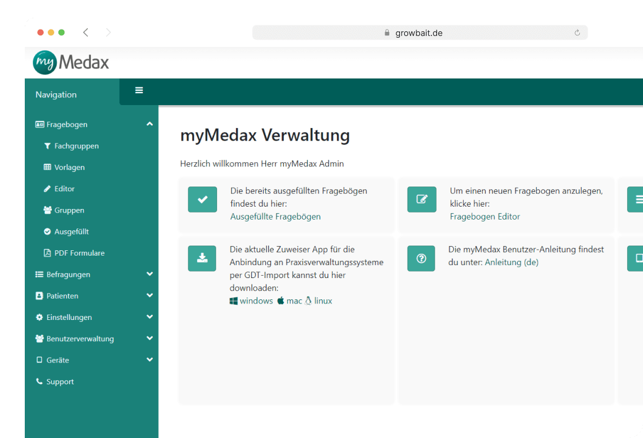Click the Linux penguin icon
643x438 pixels.
tap(309, 301)
